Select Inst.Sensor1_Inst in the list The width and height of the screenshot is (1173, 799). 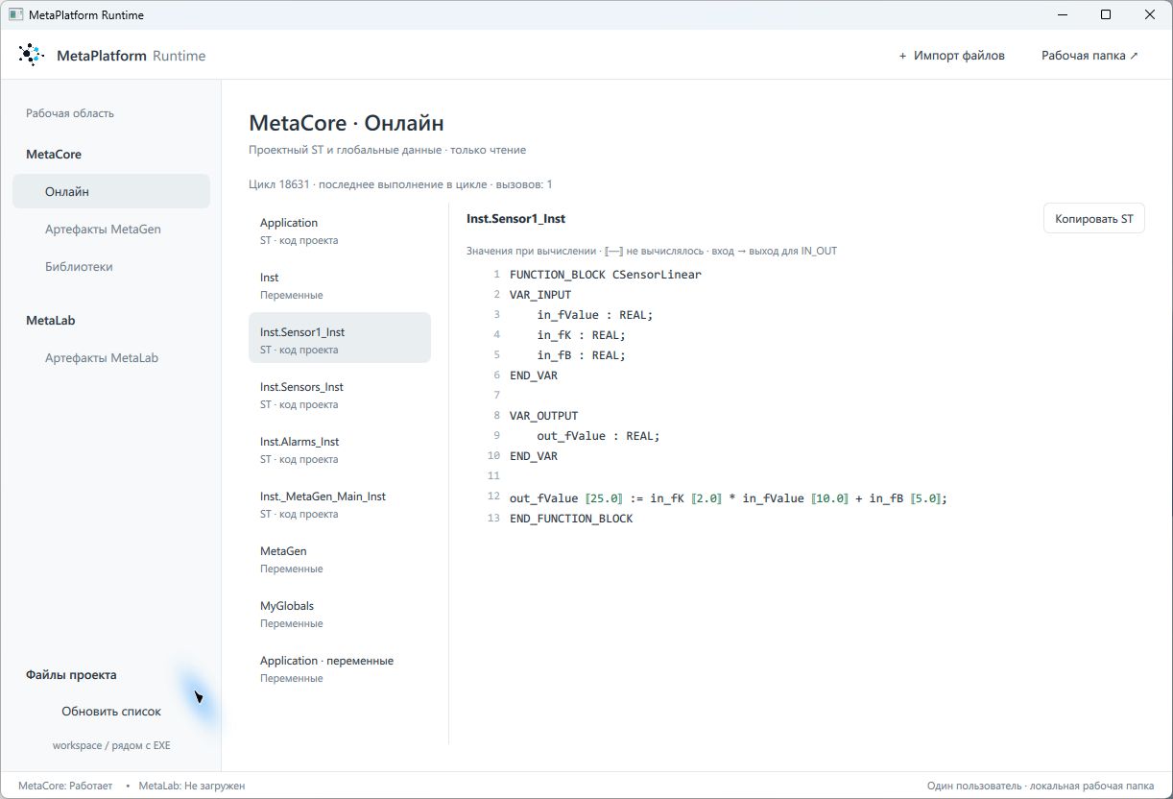pyautogui.click(x=340, y=340)
